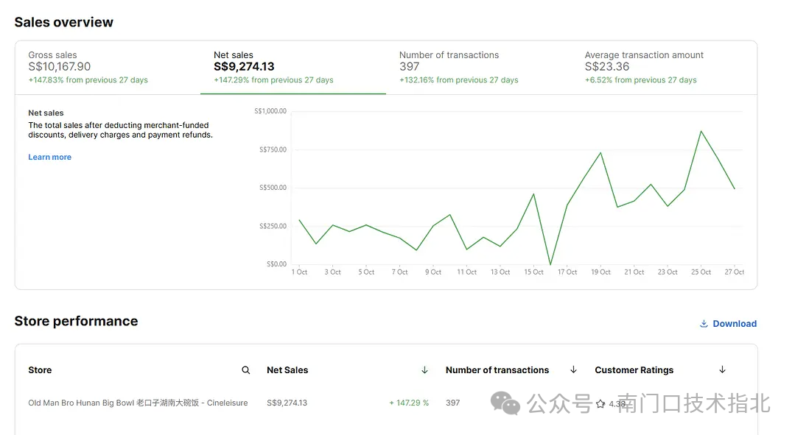
Task: Click the +132.16% transactions change text
Action: (x=459, y=80)
